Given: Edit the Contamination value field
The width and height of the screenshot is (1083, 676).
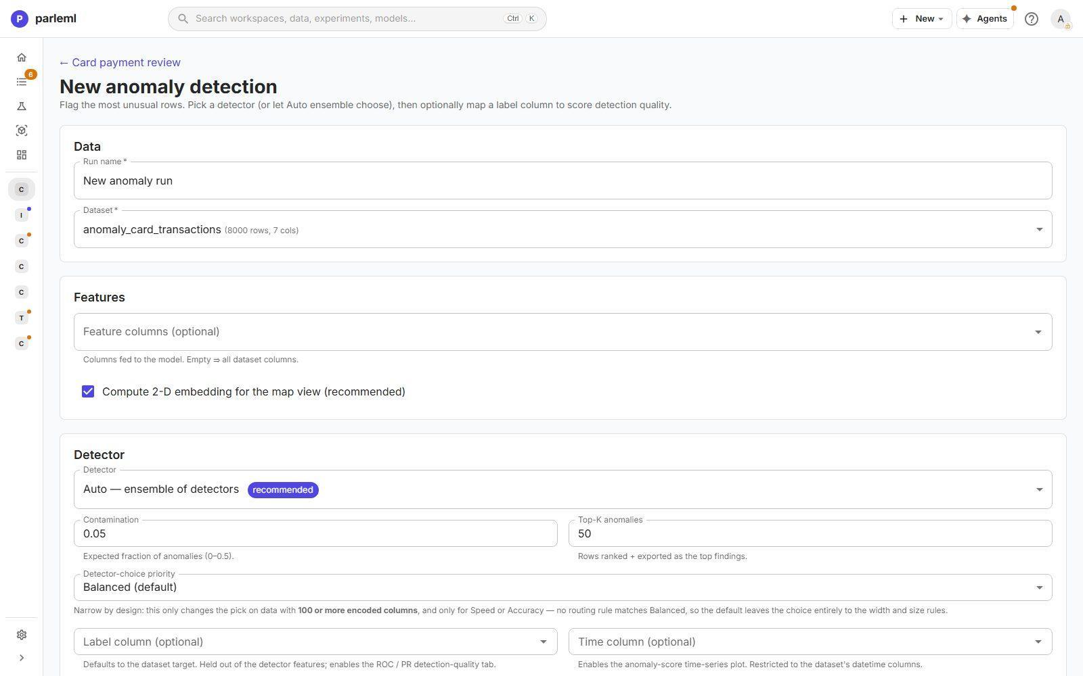Looking at the screenshot, I should (315, 533).
